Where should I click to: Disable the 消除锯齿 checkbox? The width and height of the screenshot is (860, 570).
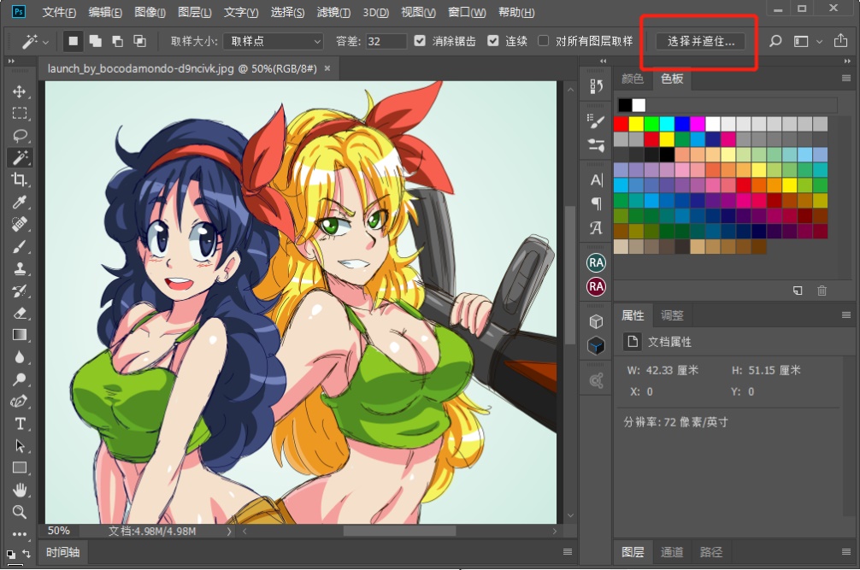(419, 40)
